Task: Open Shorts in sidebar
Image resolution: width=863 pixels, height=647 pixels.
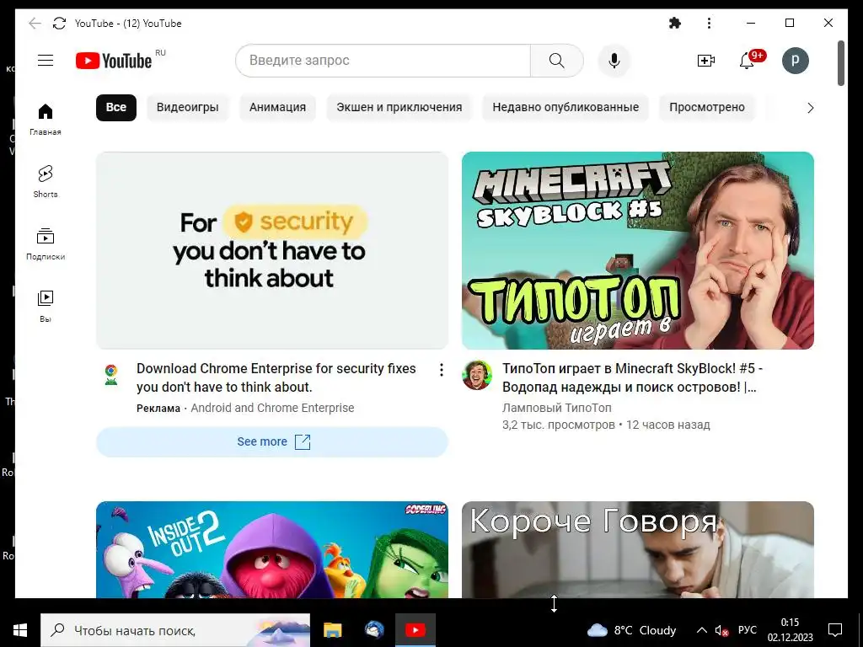Action: [x=46, y=182]
